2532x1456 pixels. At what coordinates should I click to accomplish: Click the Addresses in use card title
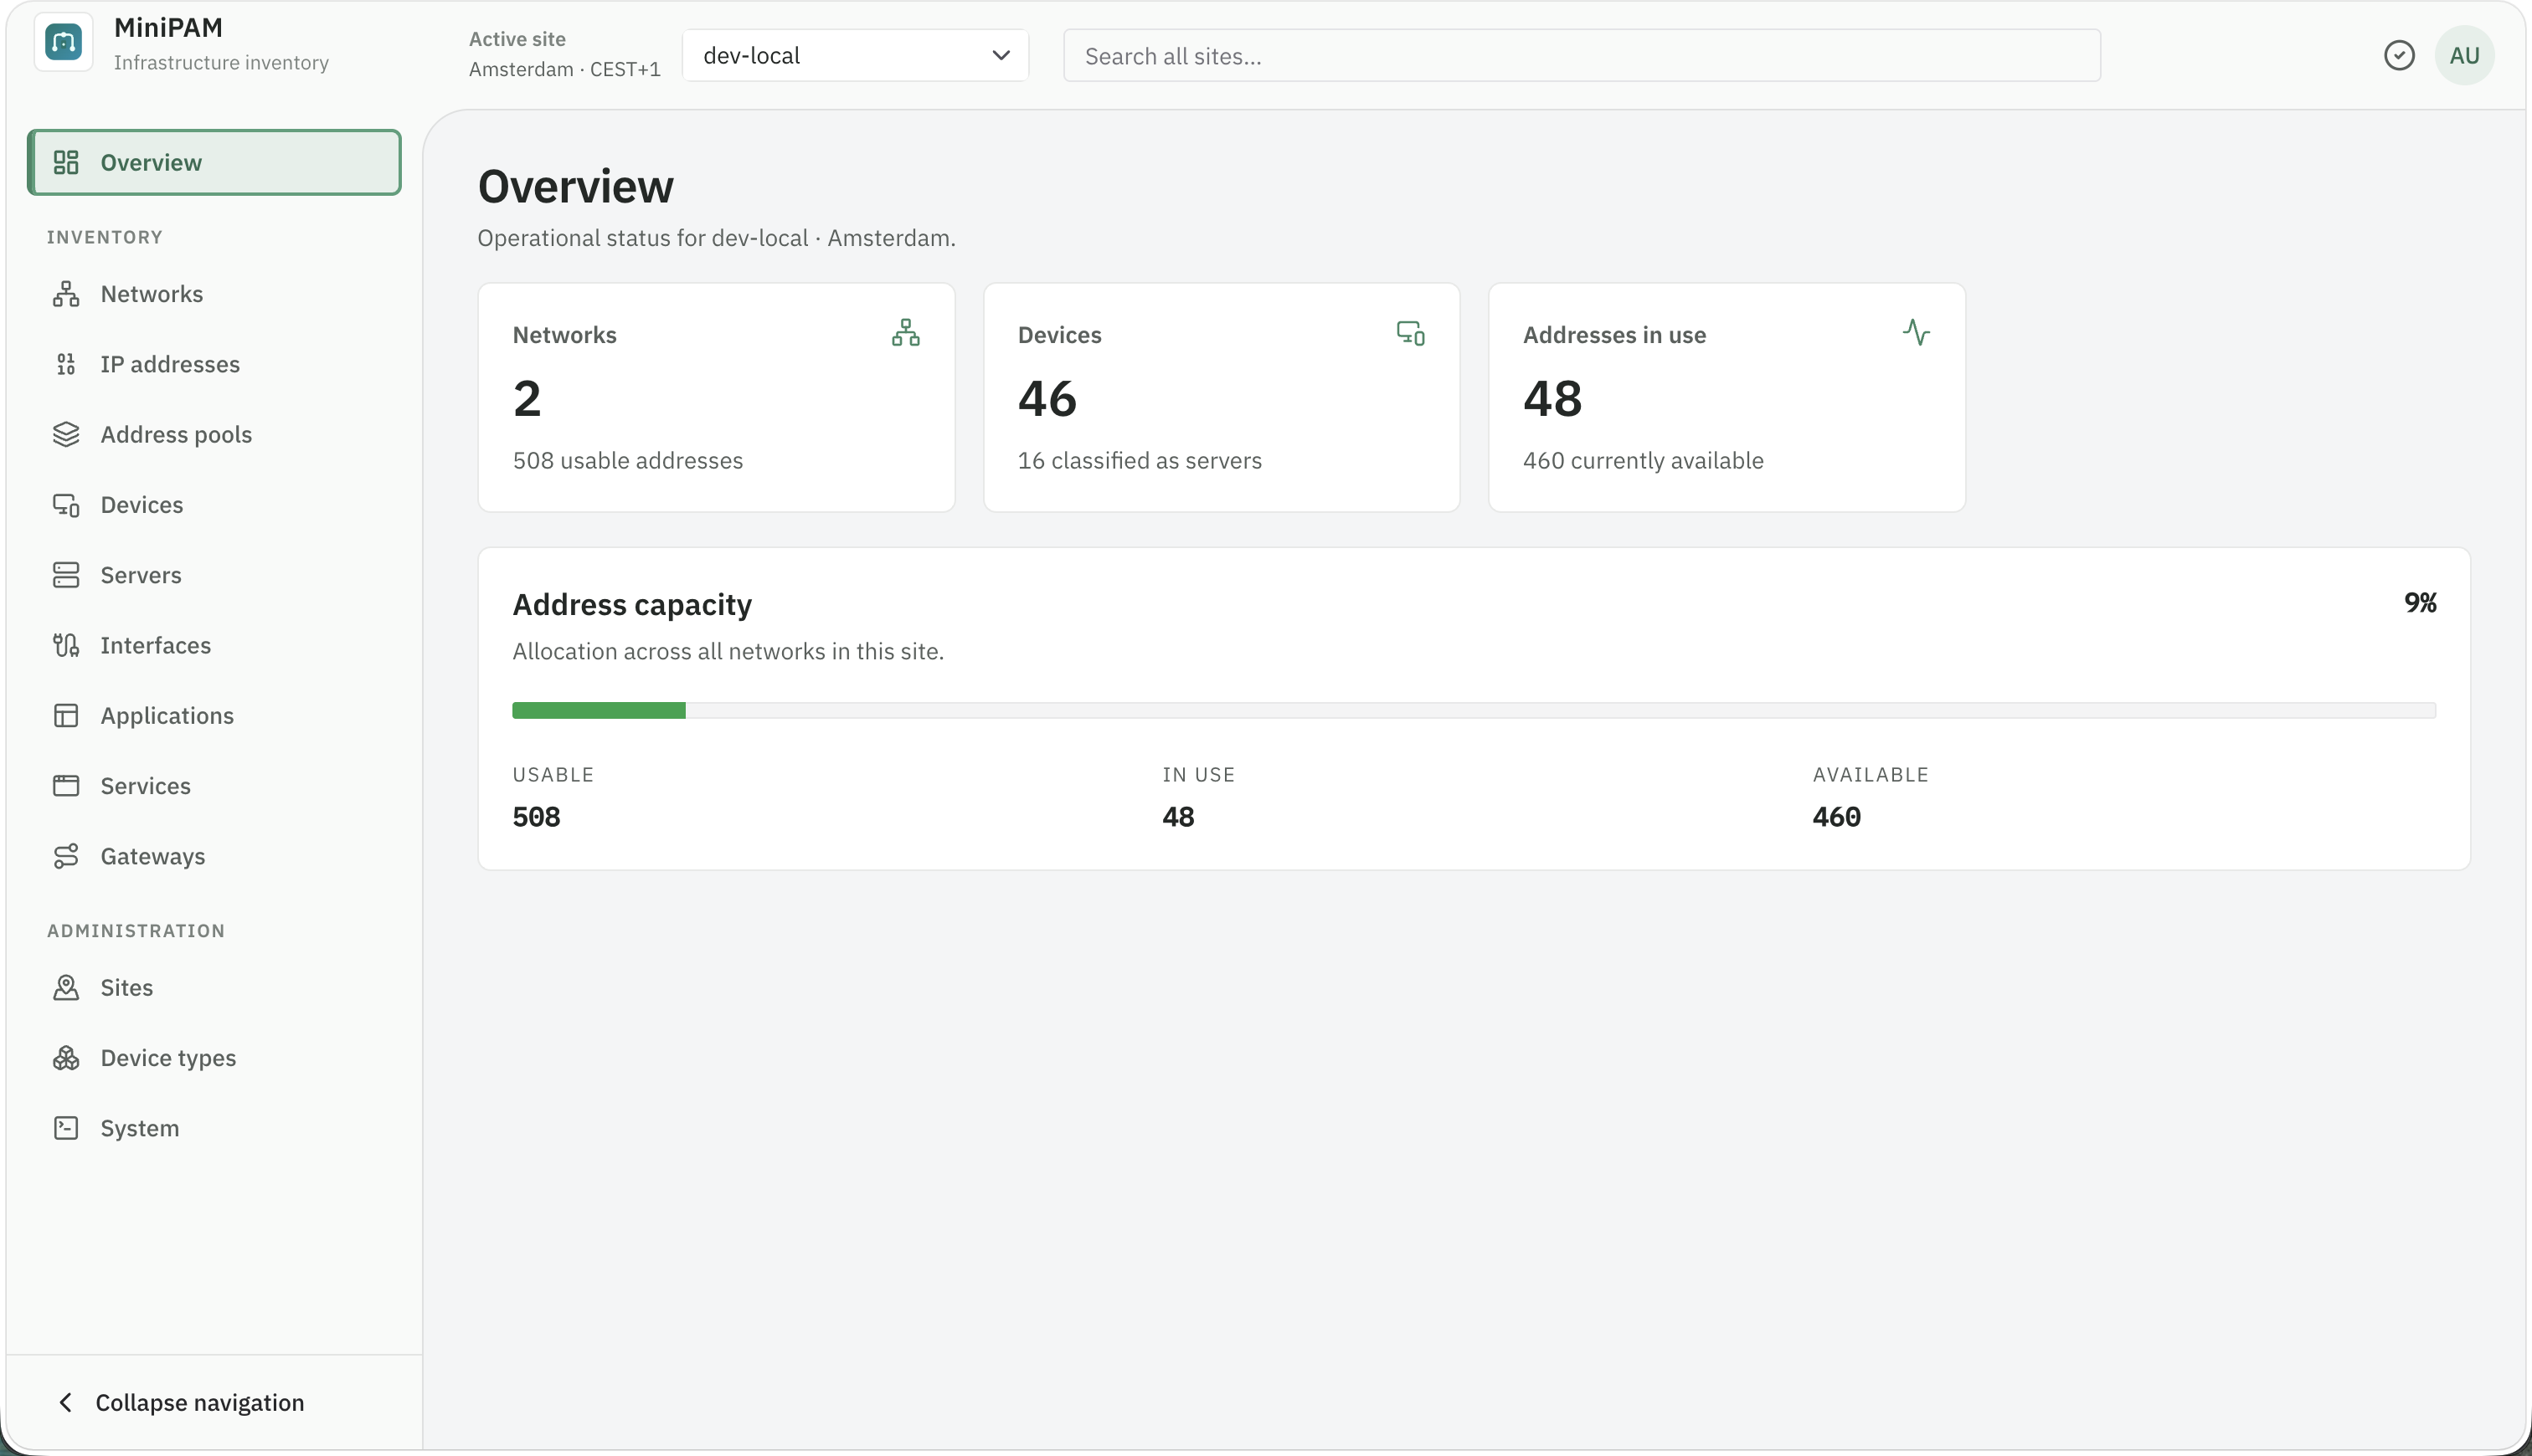point(1613,335)
